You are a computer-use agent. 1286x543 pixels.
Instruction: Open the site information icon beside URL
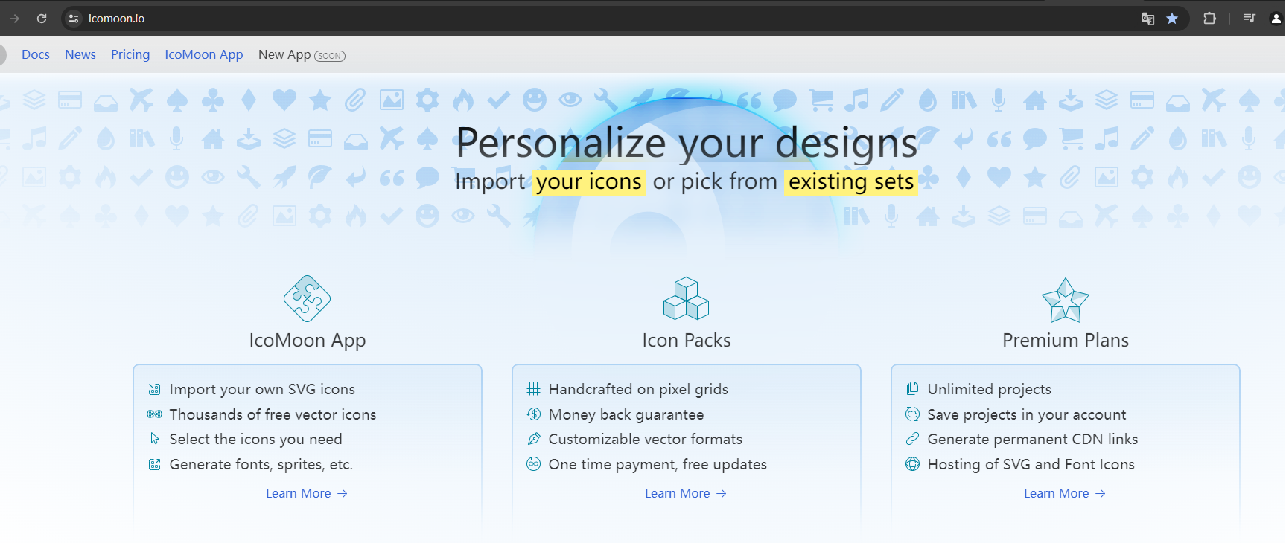pos(73,19)
